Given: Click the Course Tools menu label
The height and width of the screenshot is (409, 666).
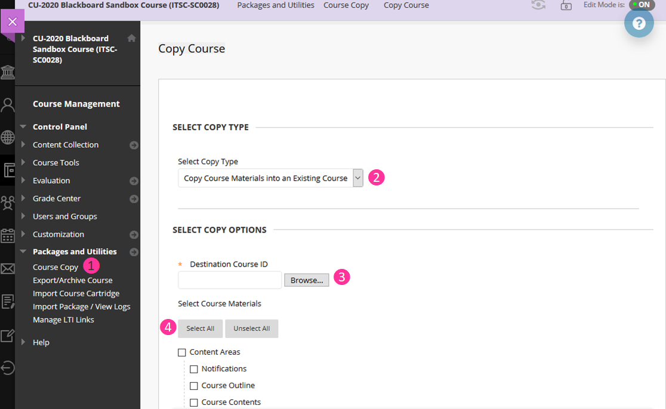Looking at the screenshot, I should tap(56, 163).
